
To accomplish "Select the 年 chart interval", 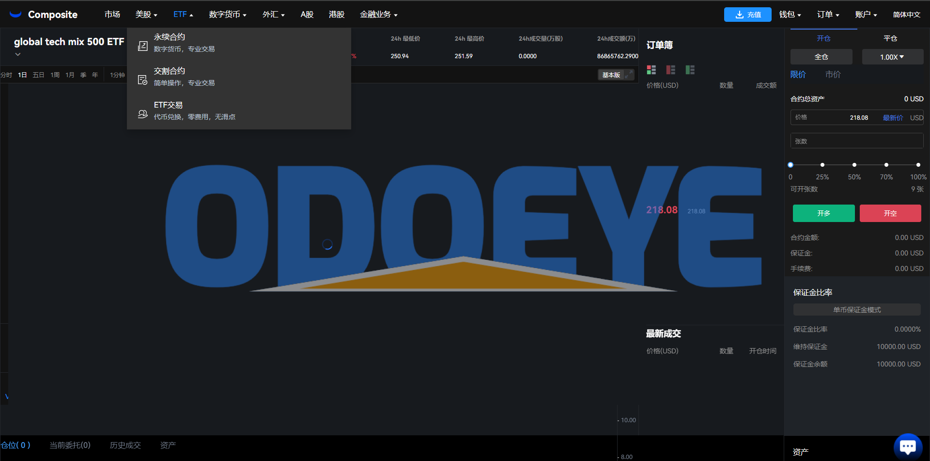I will tap(95, 75).
